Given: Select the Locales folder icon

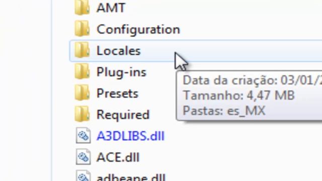Looking at the screenshot, I should [82, 50].
